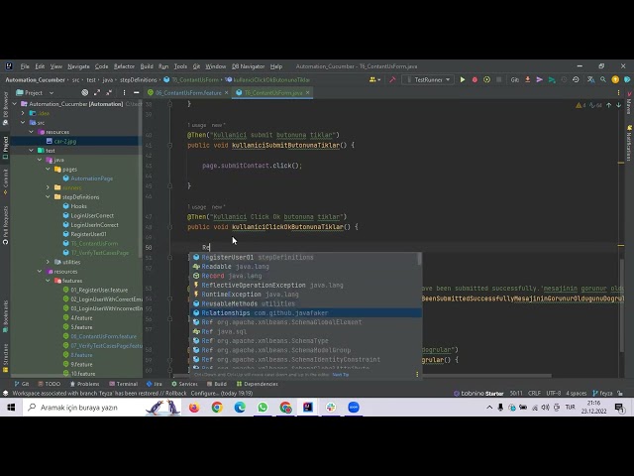Expand the .idea folder
This screenshot has width=634, height=476.
click(x=23, y=113)
